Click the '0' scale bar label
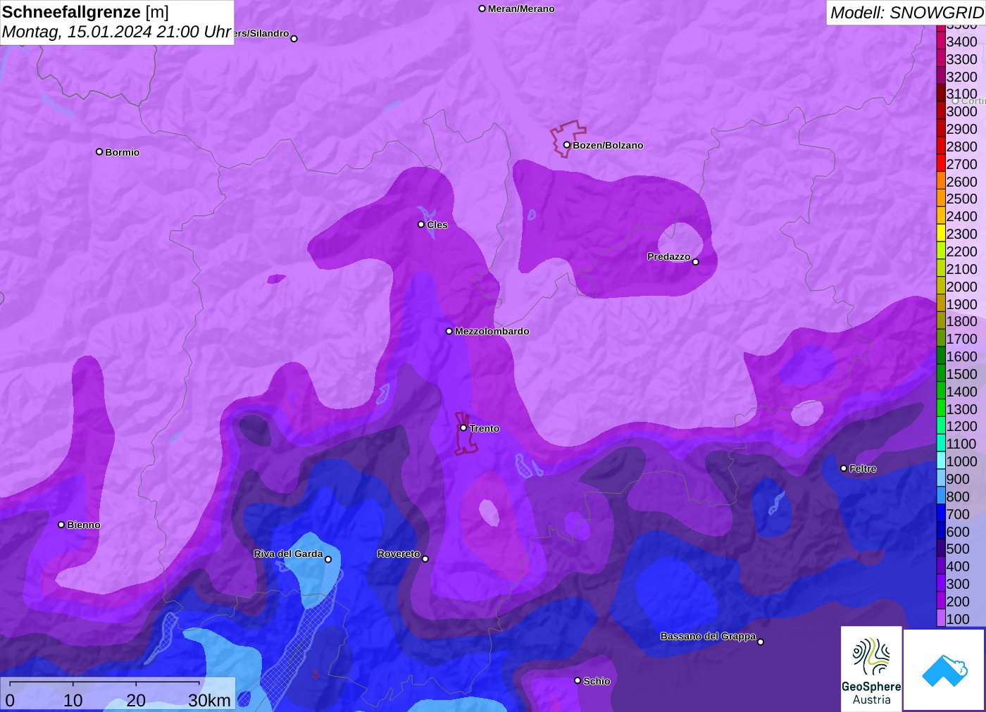The image size is (986, 712). coord(10,700)
